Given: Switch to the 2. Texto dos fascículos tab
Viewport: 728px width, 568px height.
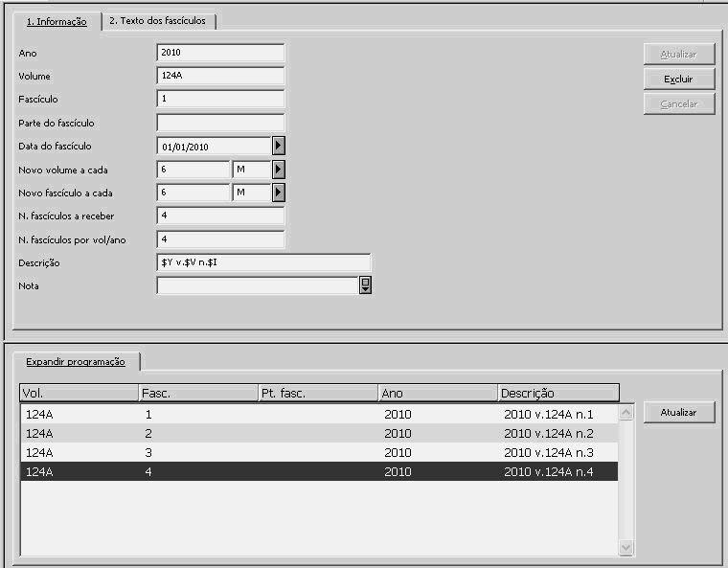Looking at the screenshot, I should click(157, 21).
